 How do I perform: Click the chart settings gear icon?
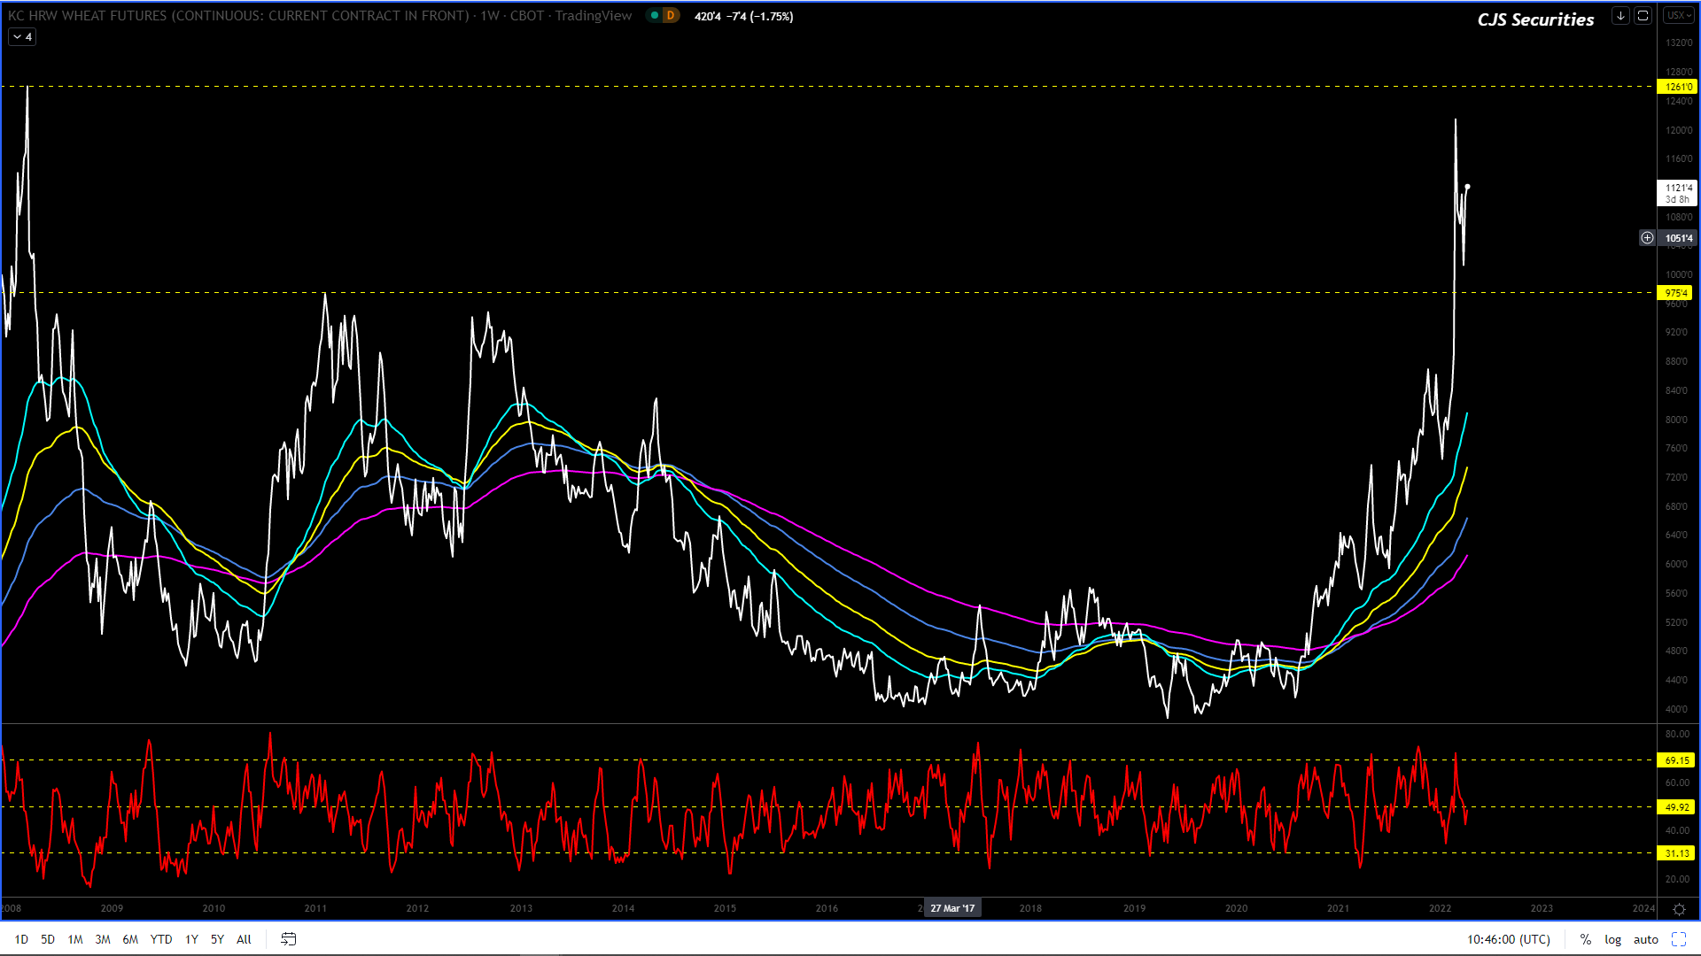1678,909
